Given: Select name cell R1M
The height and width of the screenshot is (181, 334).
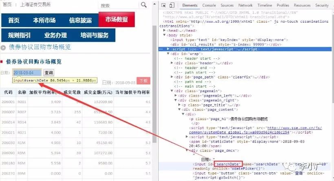Looking at the screenshot, I should pyautogui.click(x=22, y=143).
